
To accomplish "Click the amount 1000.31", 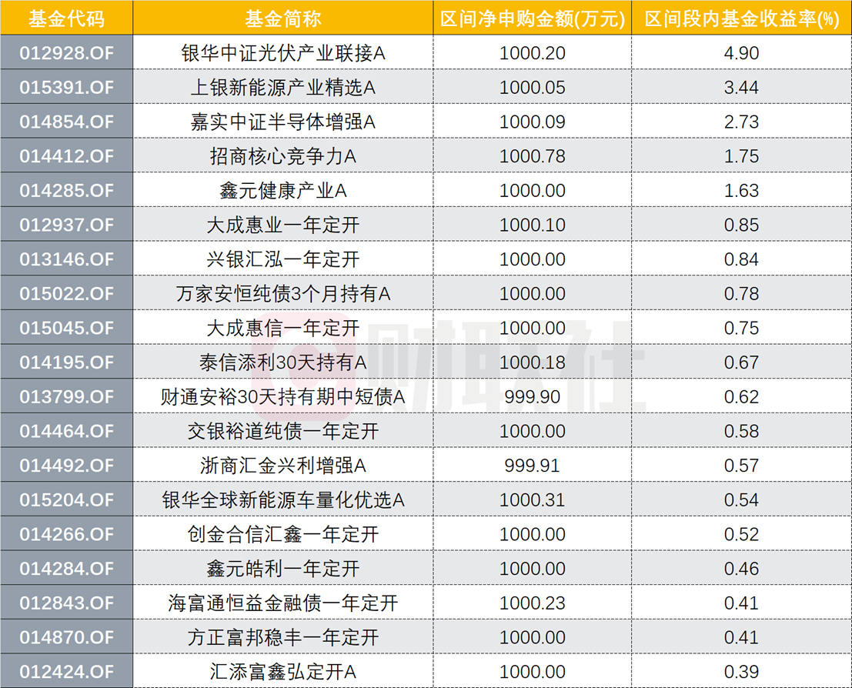I will click(533, 500).
